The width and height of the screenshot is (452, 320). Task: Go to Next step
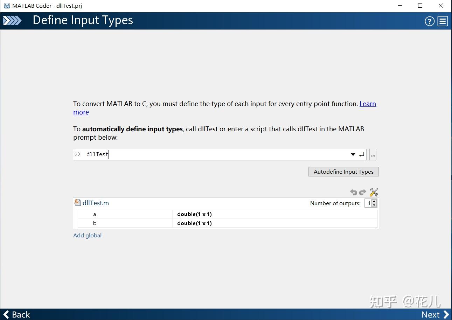click(x=434, y=314)
